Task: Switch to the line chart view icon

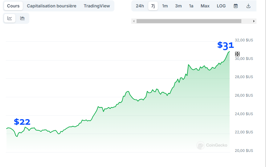Action: (10, 18)
